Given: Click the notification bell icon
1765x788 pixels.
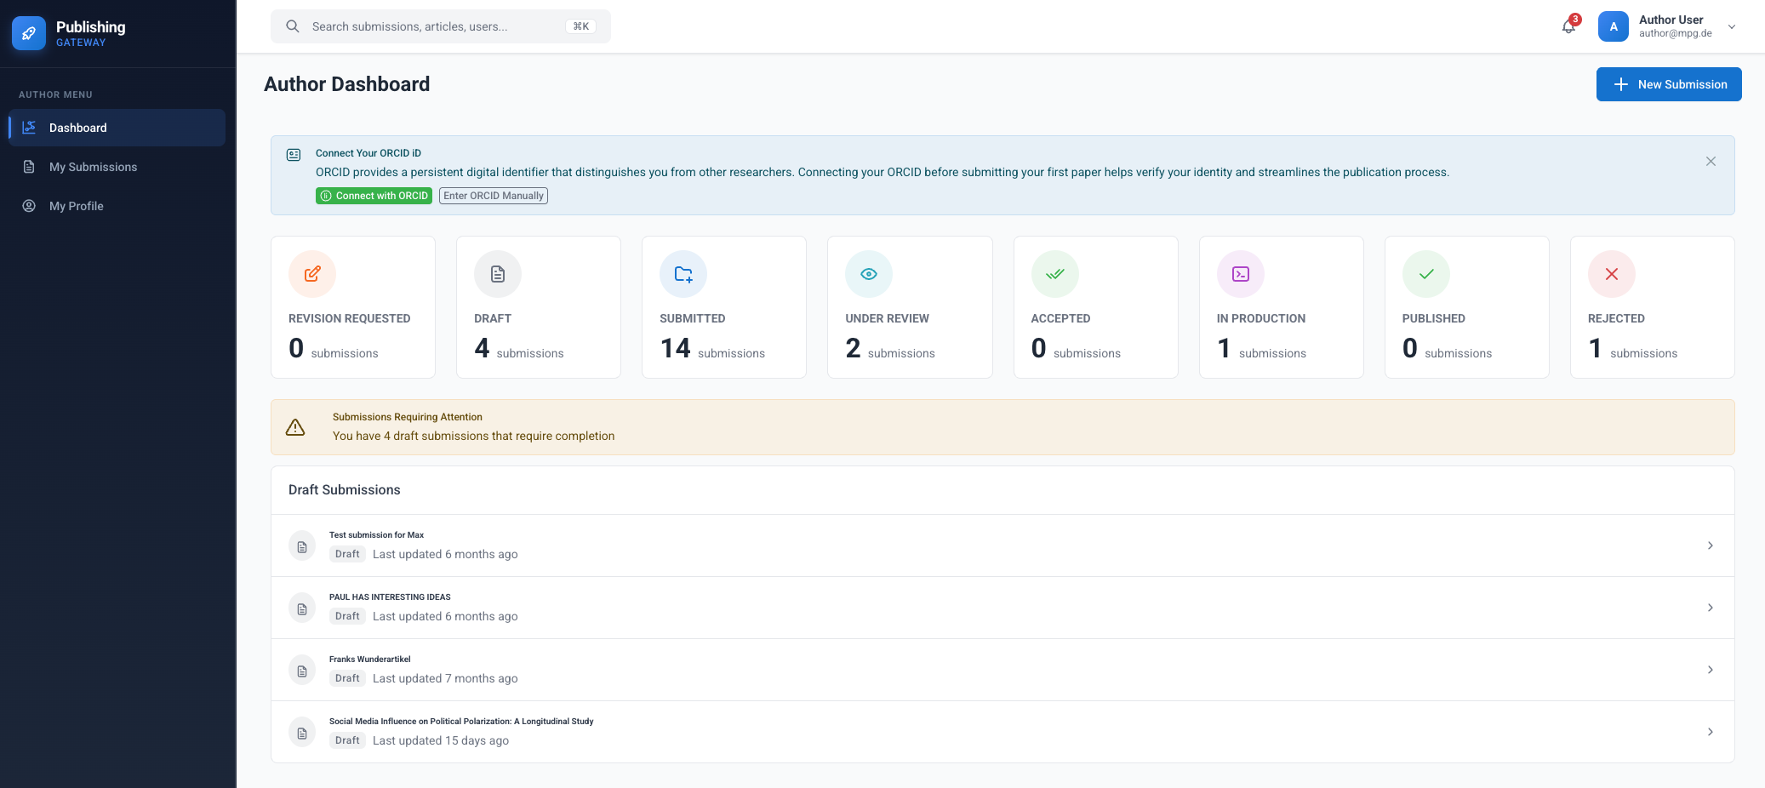Looking at the screenshot, I should pos(1568,26).
